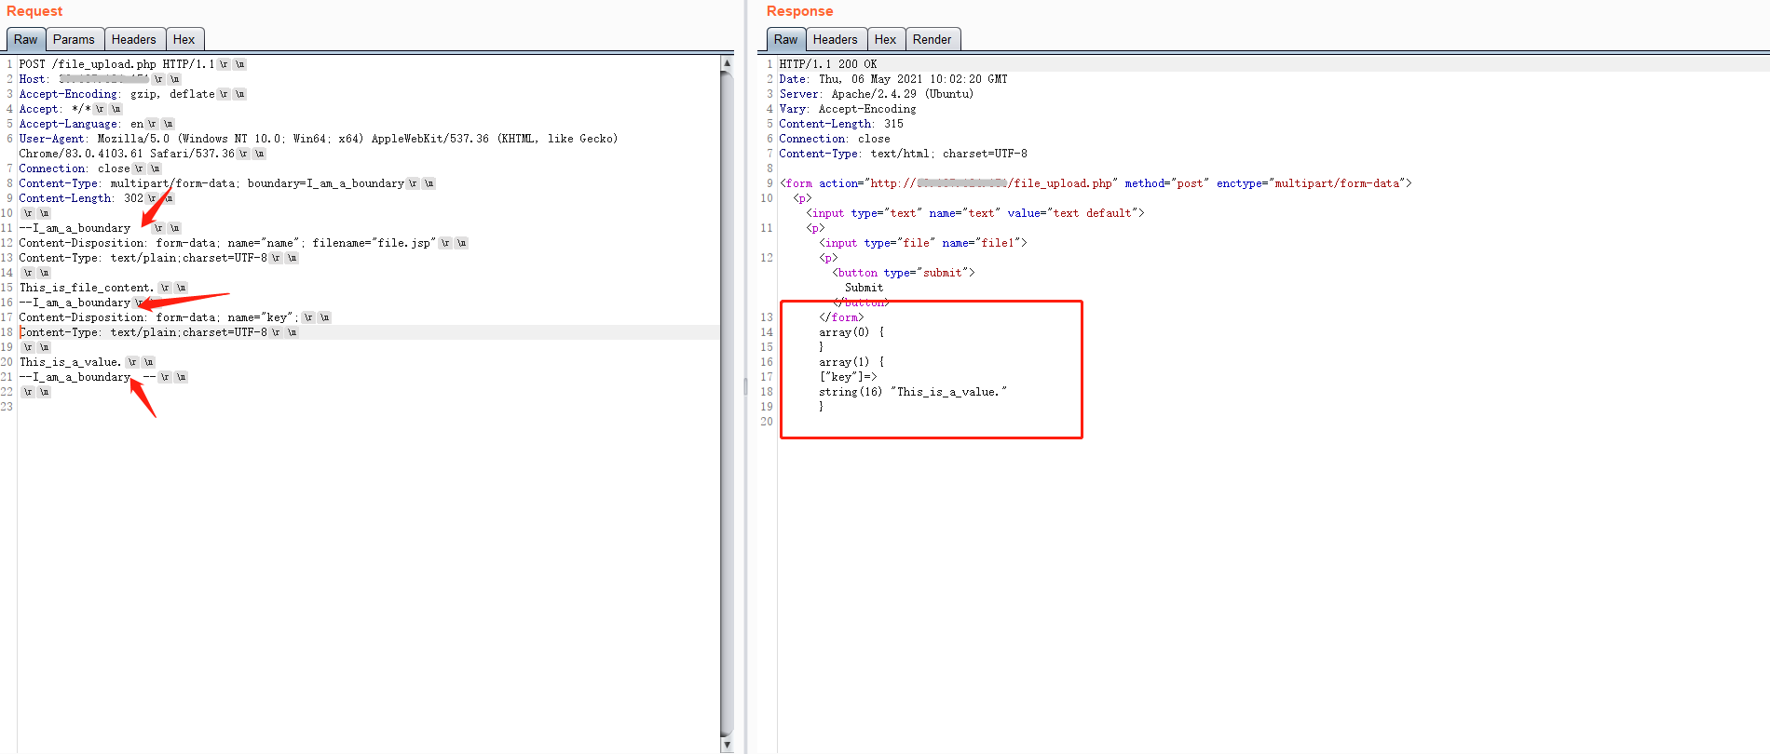The width and height of the screenshot is (1770, 754).
Task: Click the response Date header line
Action: click(893, 79)
